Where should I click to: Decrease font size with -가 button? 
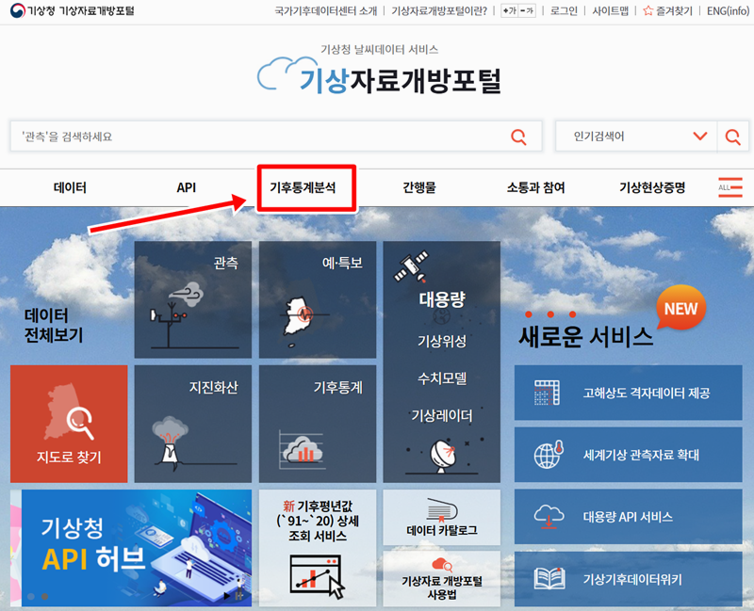527,10
